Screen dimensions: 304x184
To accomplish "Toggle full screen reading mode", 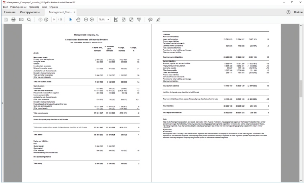I will (x=132, y=19).
